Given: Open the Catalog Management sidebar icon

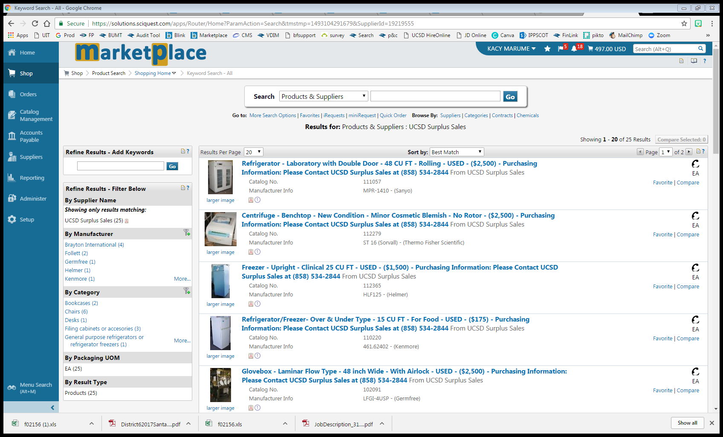Looking at the screenshot, I should tap(12, 115).
